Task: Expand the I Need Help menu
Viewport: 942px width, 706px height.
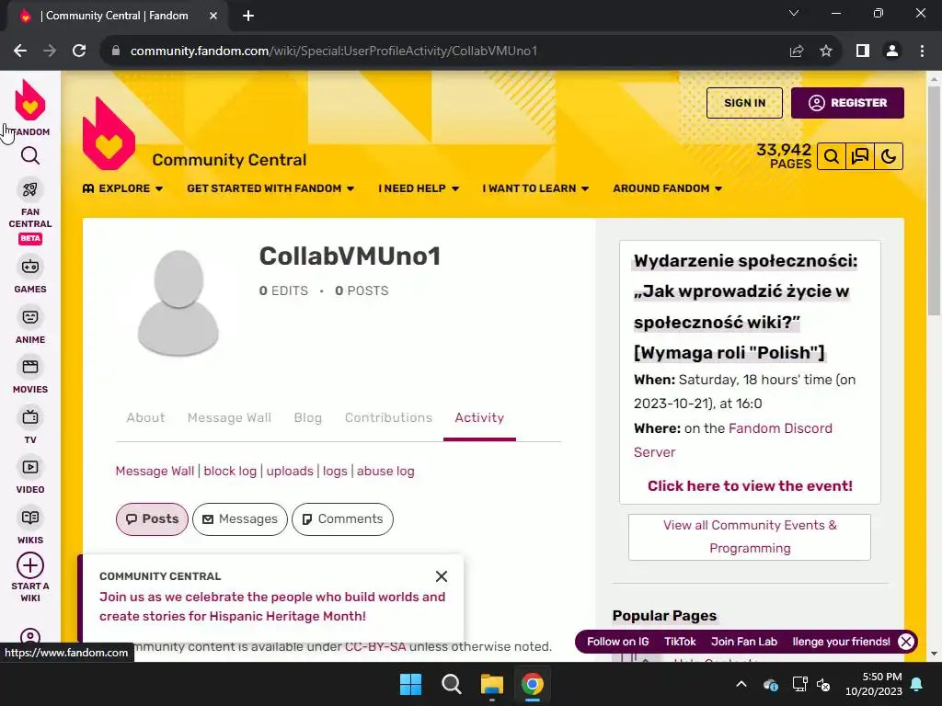Action: [x=419, y=188]
